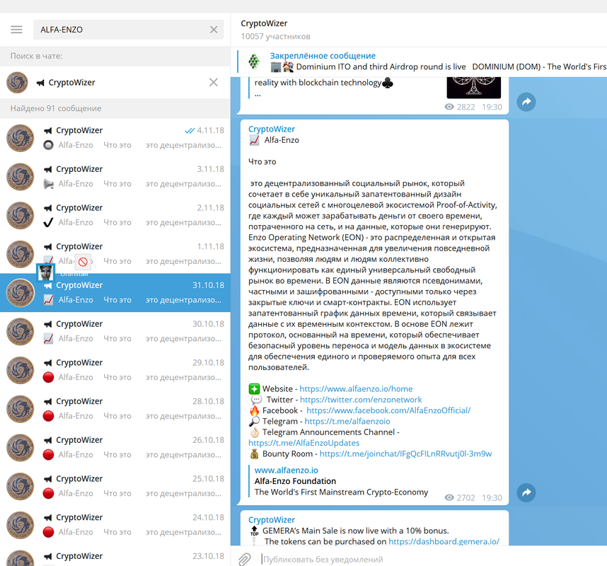This screenshot has height=566, width=607.
Task: Click CryptoWizer sender name on GEMERA post
Action: click(x=272, y=520)
